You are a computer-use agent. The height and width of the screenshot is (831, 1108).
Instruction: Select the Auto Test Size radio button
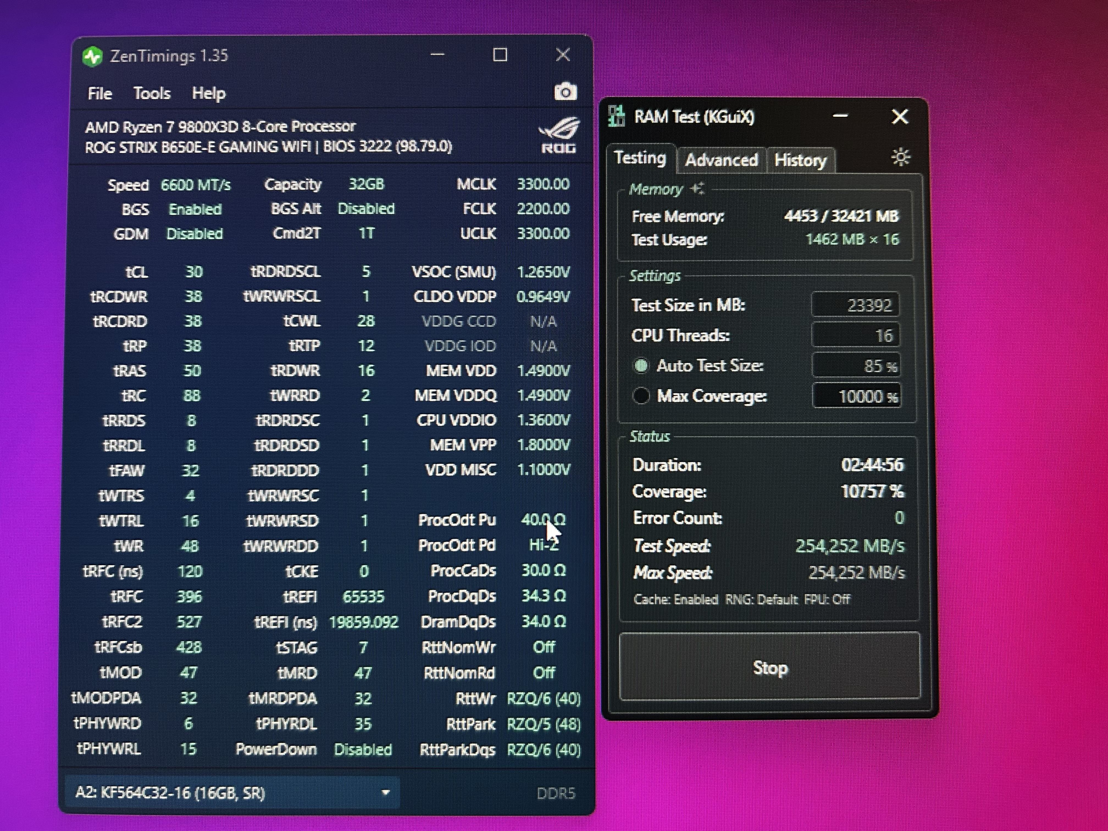click(641, 366)
